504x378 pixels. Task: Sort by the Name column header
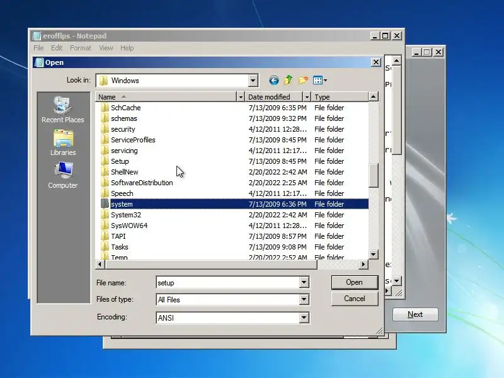click(166, 97)
